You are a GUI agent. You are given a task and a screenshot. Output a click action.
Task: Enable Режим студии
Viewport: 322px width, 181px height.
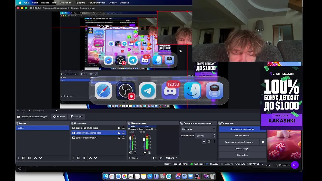(x=242, y=149)
